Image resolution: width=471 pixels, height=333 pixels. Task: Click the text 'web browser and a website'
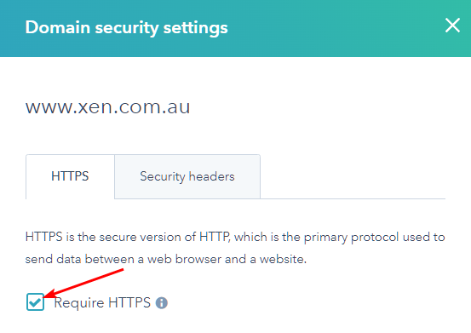pos(227,259)
